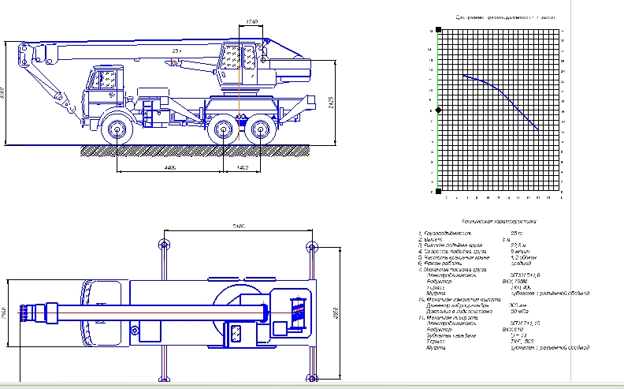This screenshot has width=624, height=389.
Task: Select the '4. Скорость подъёма груза' line
Action: 452,252
